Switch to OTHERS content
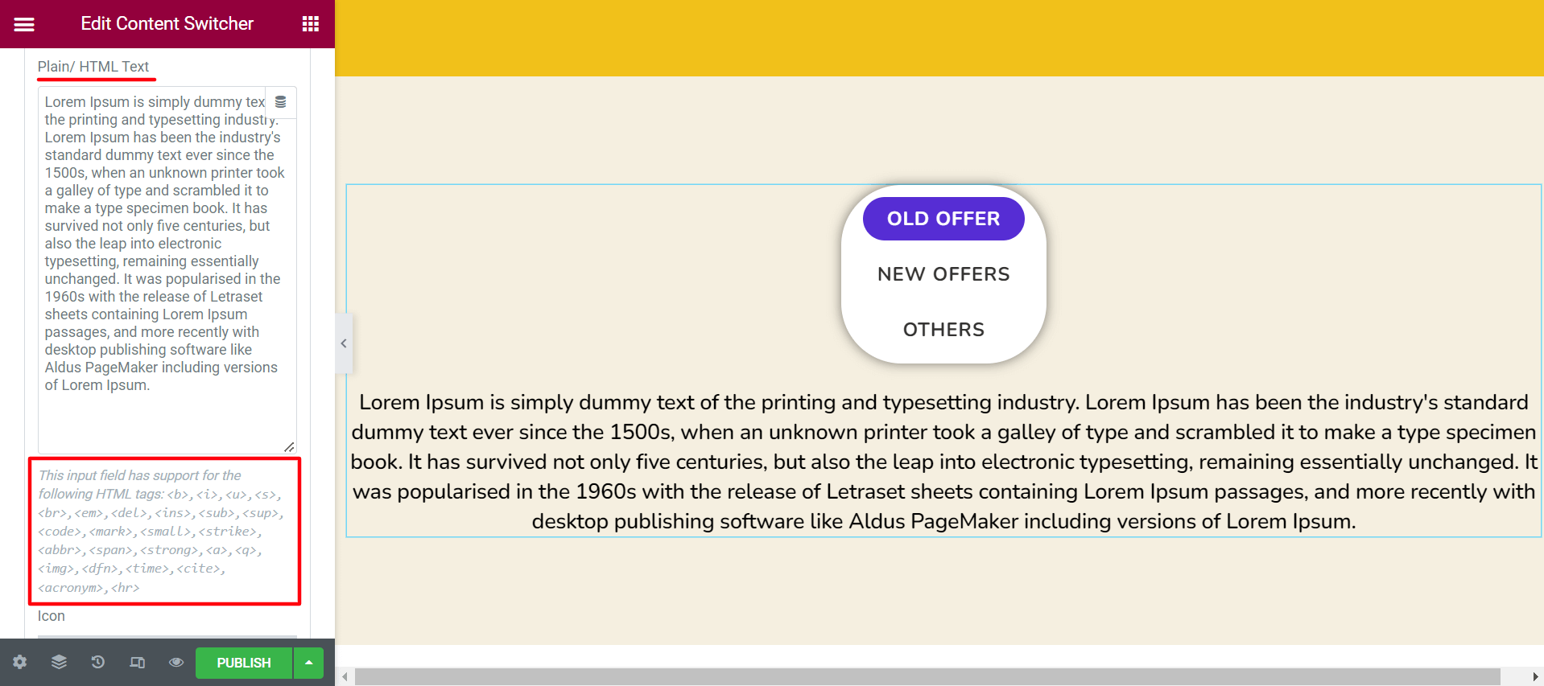 (943, 330)
